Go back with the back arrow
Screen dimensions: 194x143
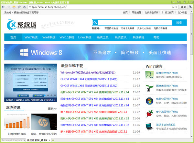[x=3, y=7]
